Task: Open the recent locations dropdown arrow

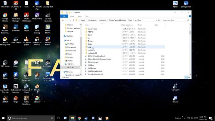Action: click(71, 20)
